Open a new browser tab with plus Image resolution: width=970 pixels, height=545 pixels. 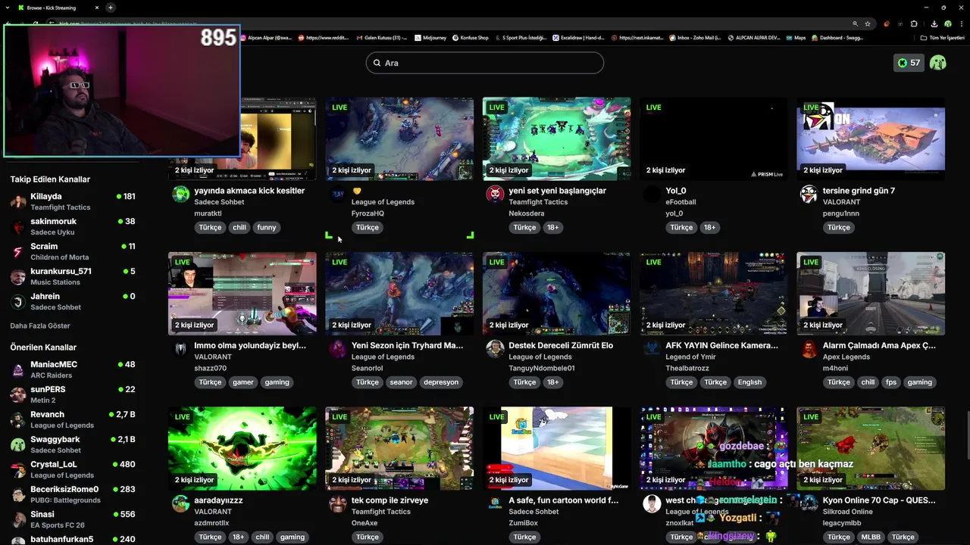point(111,8)
